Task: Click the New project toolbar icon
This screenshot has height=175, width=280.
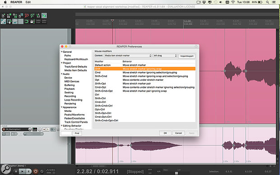Action: 3,16
